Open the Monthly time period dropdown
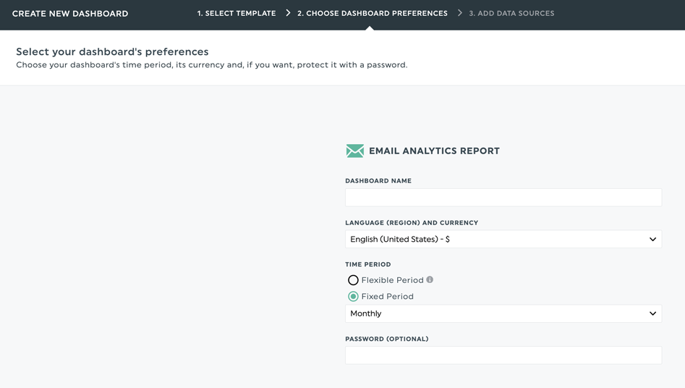This screenshot has height=388, width=685. click(503, 313)
